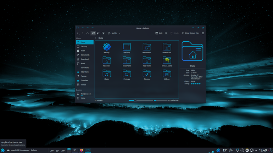Click the Split view button
This screenshot has width=273, height=153.
[x=159, y=33]
